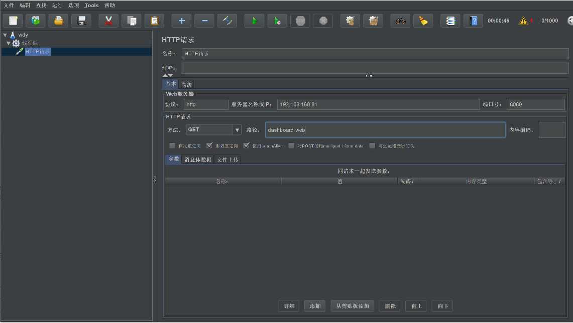The height and width of the screenshot is (323, 573).
Task: Click the server IP field 192.168.160.81
Action: pyautogui.click(x=378, y=104)
